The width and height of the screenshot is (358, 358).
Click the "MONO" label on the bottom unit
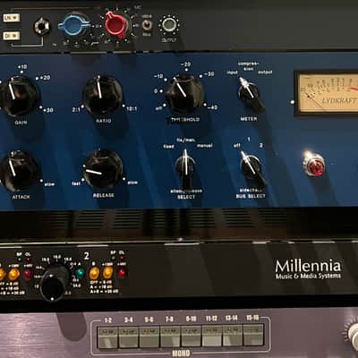(x=181, y=354)
